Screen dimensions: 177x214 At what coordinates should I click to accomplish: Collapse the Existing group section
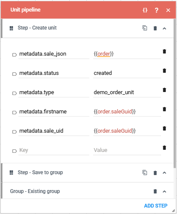pos(165,191)
